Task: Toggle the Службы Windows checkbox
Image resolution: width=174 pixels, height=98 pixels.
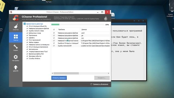Action: click(27, 59)
